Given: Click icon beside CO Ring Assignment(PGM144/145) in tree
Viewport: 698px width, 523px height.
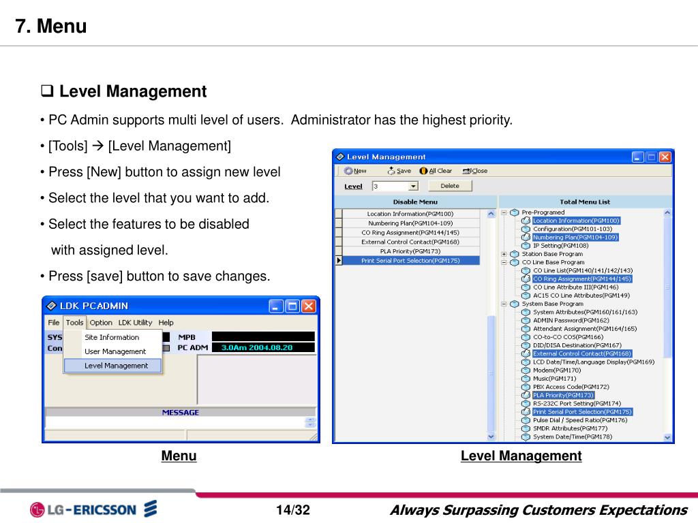Looking at the screenshot, I should tap(526, 279).
